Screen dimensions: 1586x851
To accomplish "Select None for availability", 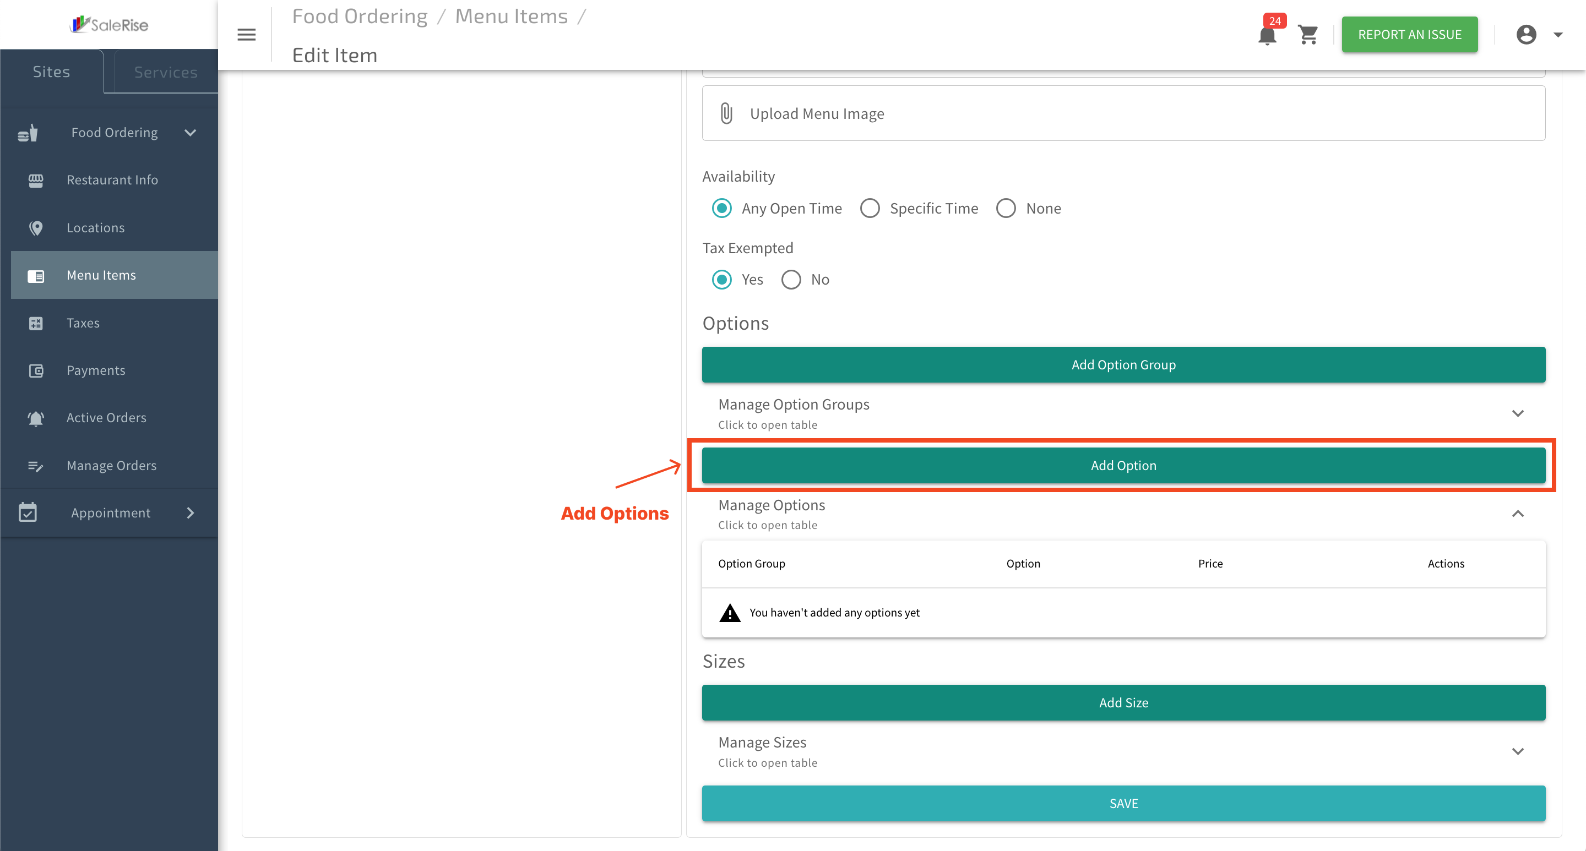I will click(x=1006, y=208).
